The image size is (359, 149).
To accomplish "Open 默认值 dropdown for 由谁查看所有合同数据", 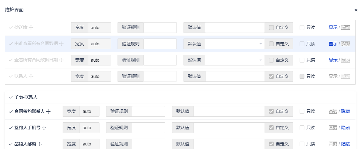I will coord(261,44).
